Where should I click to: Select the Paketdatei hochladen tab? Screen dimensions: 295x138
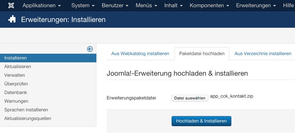(202, 54)
